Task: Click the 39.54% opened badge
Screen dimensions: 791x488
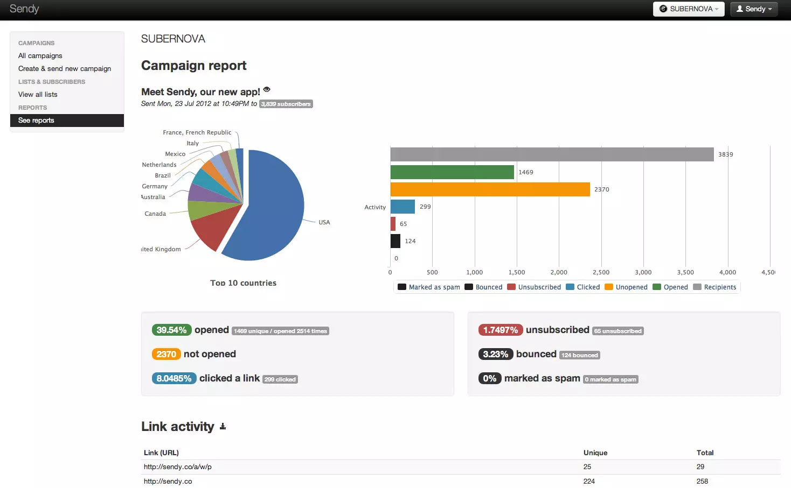Action: (171, 330)
